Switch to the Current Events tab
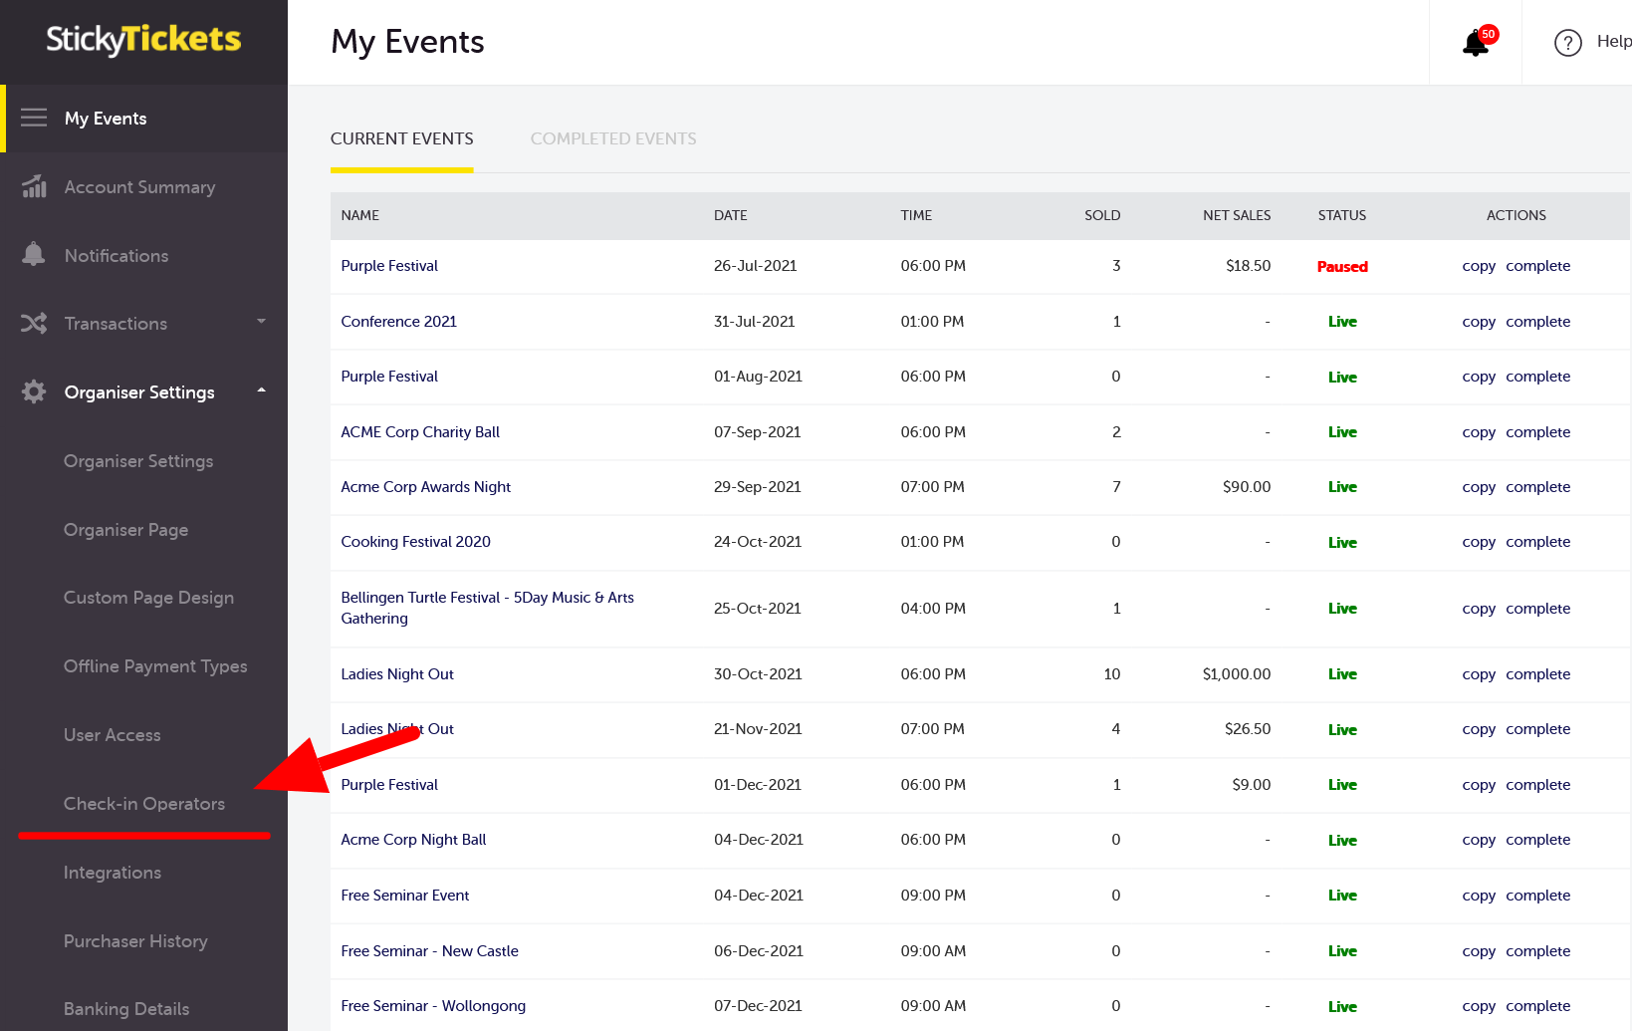Viewport: 1632px width, 1031px height. point(402,138)
